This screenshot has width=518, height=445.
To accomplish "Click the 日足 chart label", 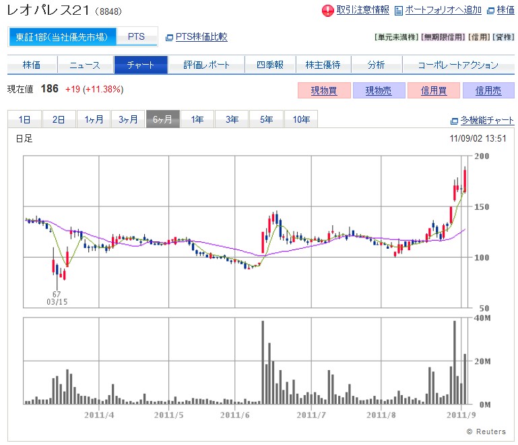I will click(x=24, y=138).
